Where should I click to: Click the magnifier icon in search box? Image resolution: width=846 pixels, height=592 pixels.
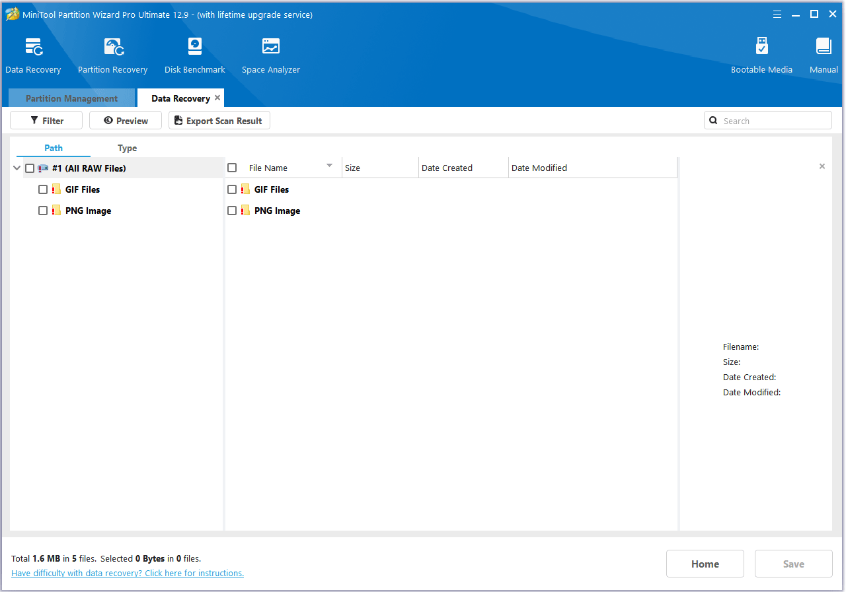point(713,121)
